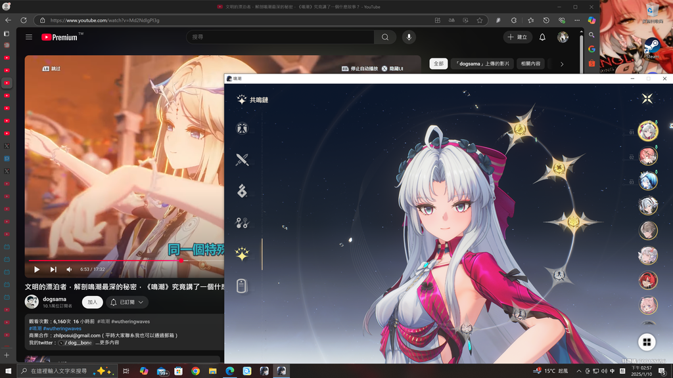The image size is (673, 378).
Task: Select the fourth unlit resonance chain node
Action: click(559, 275)
